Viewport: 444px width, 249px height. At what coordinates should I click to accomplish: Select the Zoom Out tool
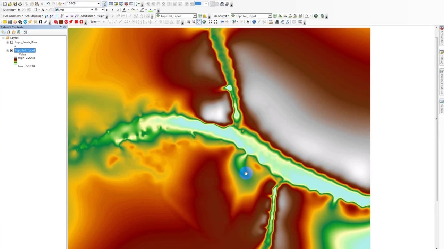(194, 22)
